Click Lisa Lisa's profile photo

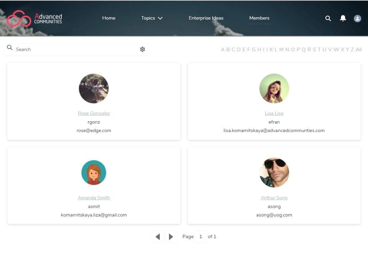[x=274, y=89]
